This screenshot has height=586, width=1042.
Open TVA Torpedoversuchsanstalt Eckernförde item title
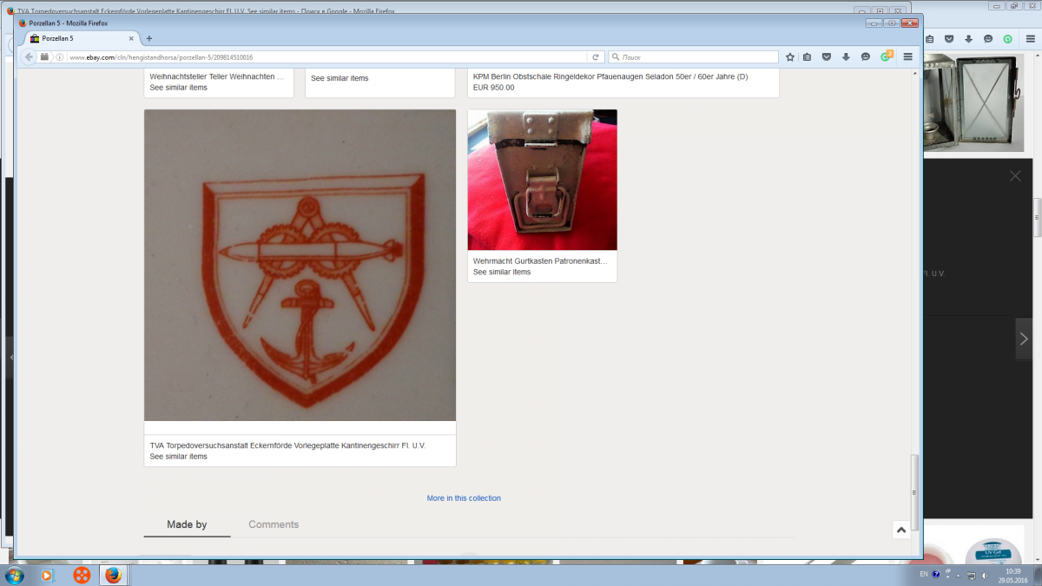(x=287, y=445)
